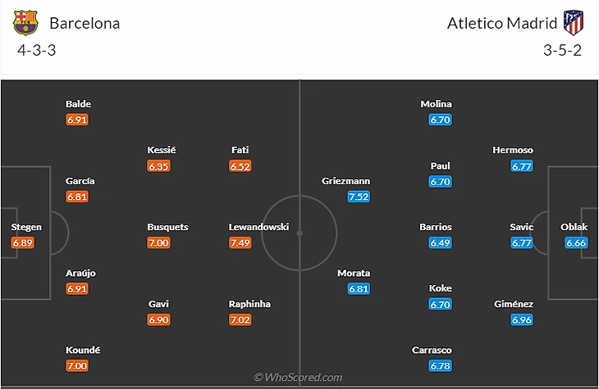
Task: Click the Barcelona club crest icon
Action: (25, 23)
